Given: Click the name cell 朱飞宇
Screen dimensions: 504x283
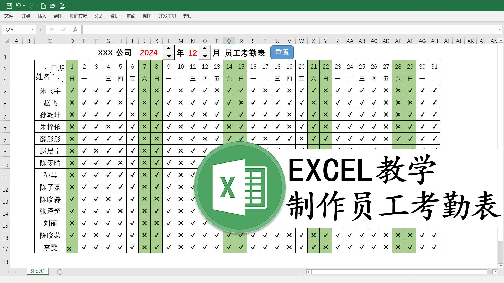Looking at the screenshot, I should coord(50,91).
